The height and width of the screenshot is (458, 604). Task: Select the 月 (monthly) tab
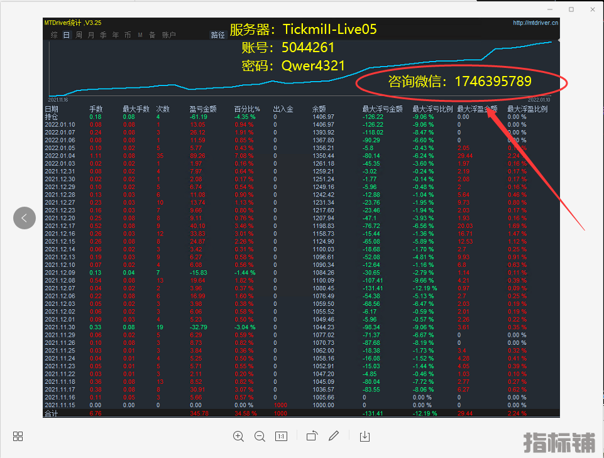(x=91, y=35)
